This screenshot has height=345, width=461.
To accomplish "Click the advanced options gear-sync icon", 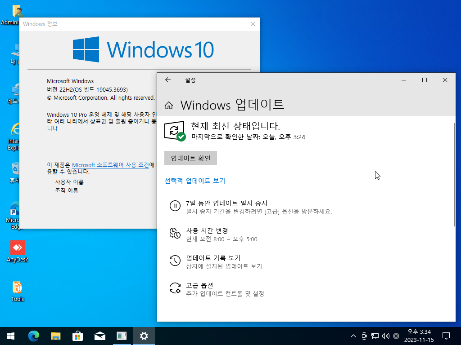I will click(x=175, y=288).
